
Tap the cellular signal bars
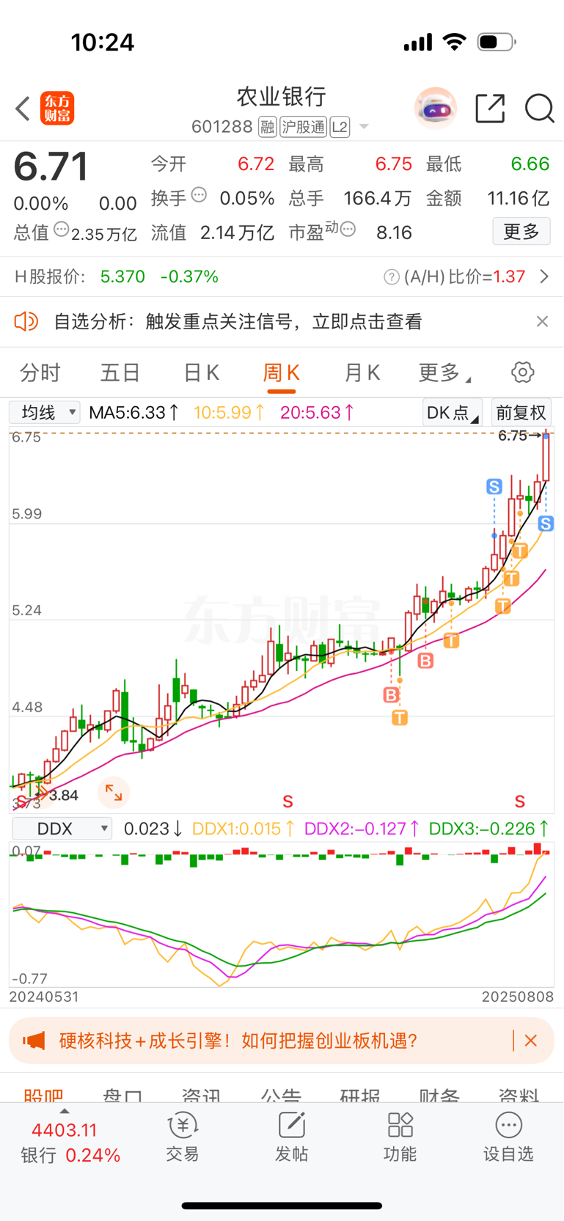click(418, 43)
